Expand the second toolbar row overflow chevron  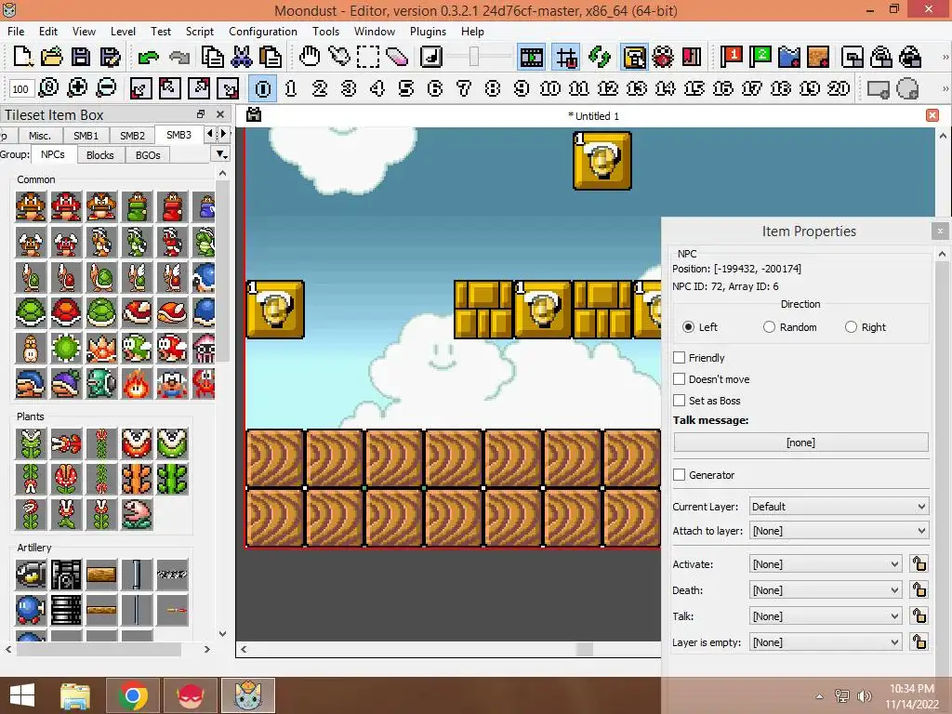945,88
